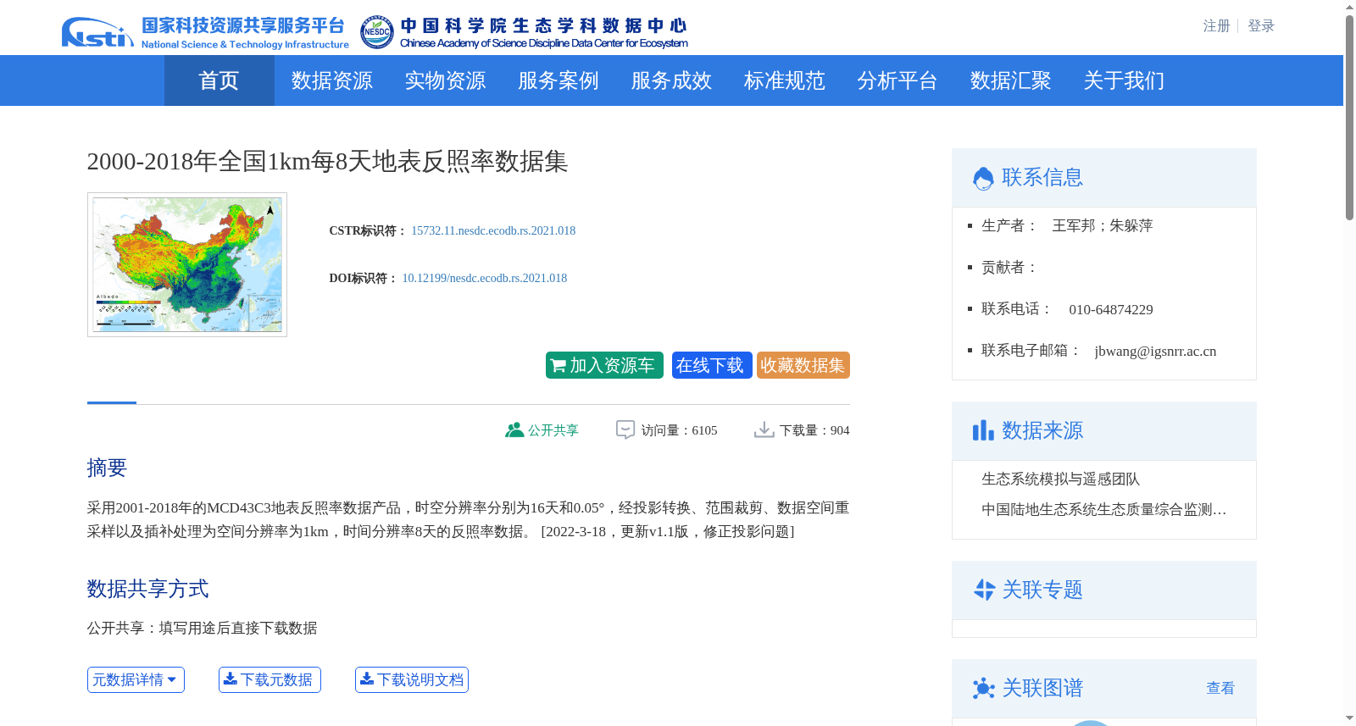Open 关于我们 menu item
Viewport: 1356px width, 726px height.
coord(1124,80)
